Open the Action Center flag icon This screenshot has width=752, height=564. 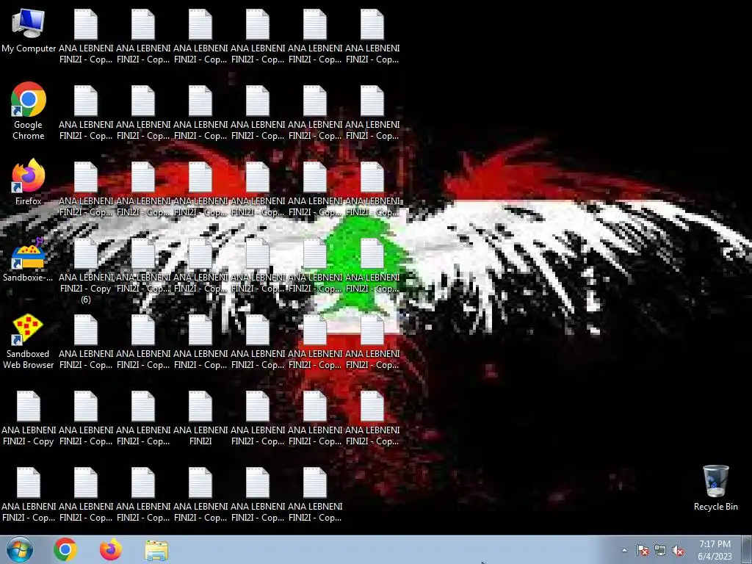tap(643, 550)
